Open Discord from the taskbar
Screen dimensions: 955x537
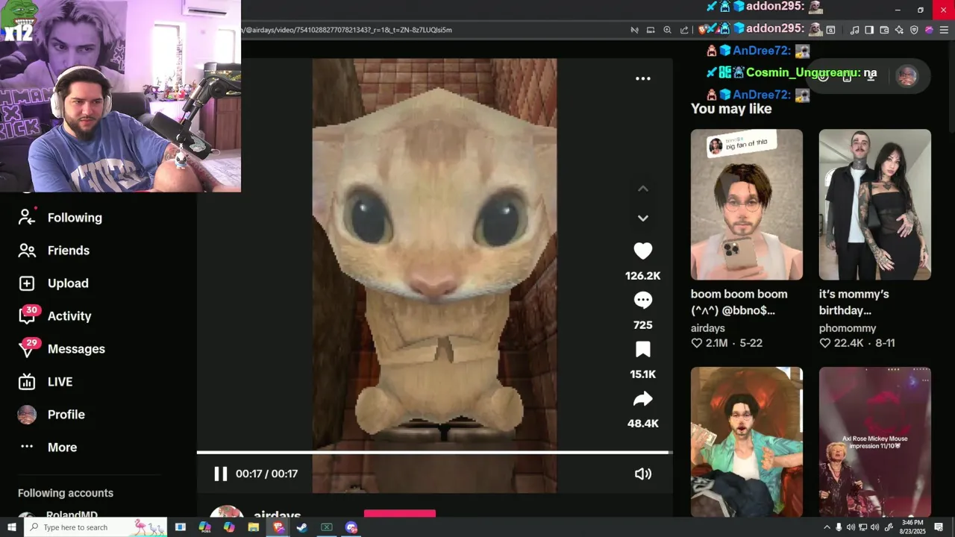tap(351, 527)
